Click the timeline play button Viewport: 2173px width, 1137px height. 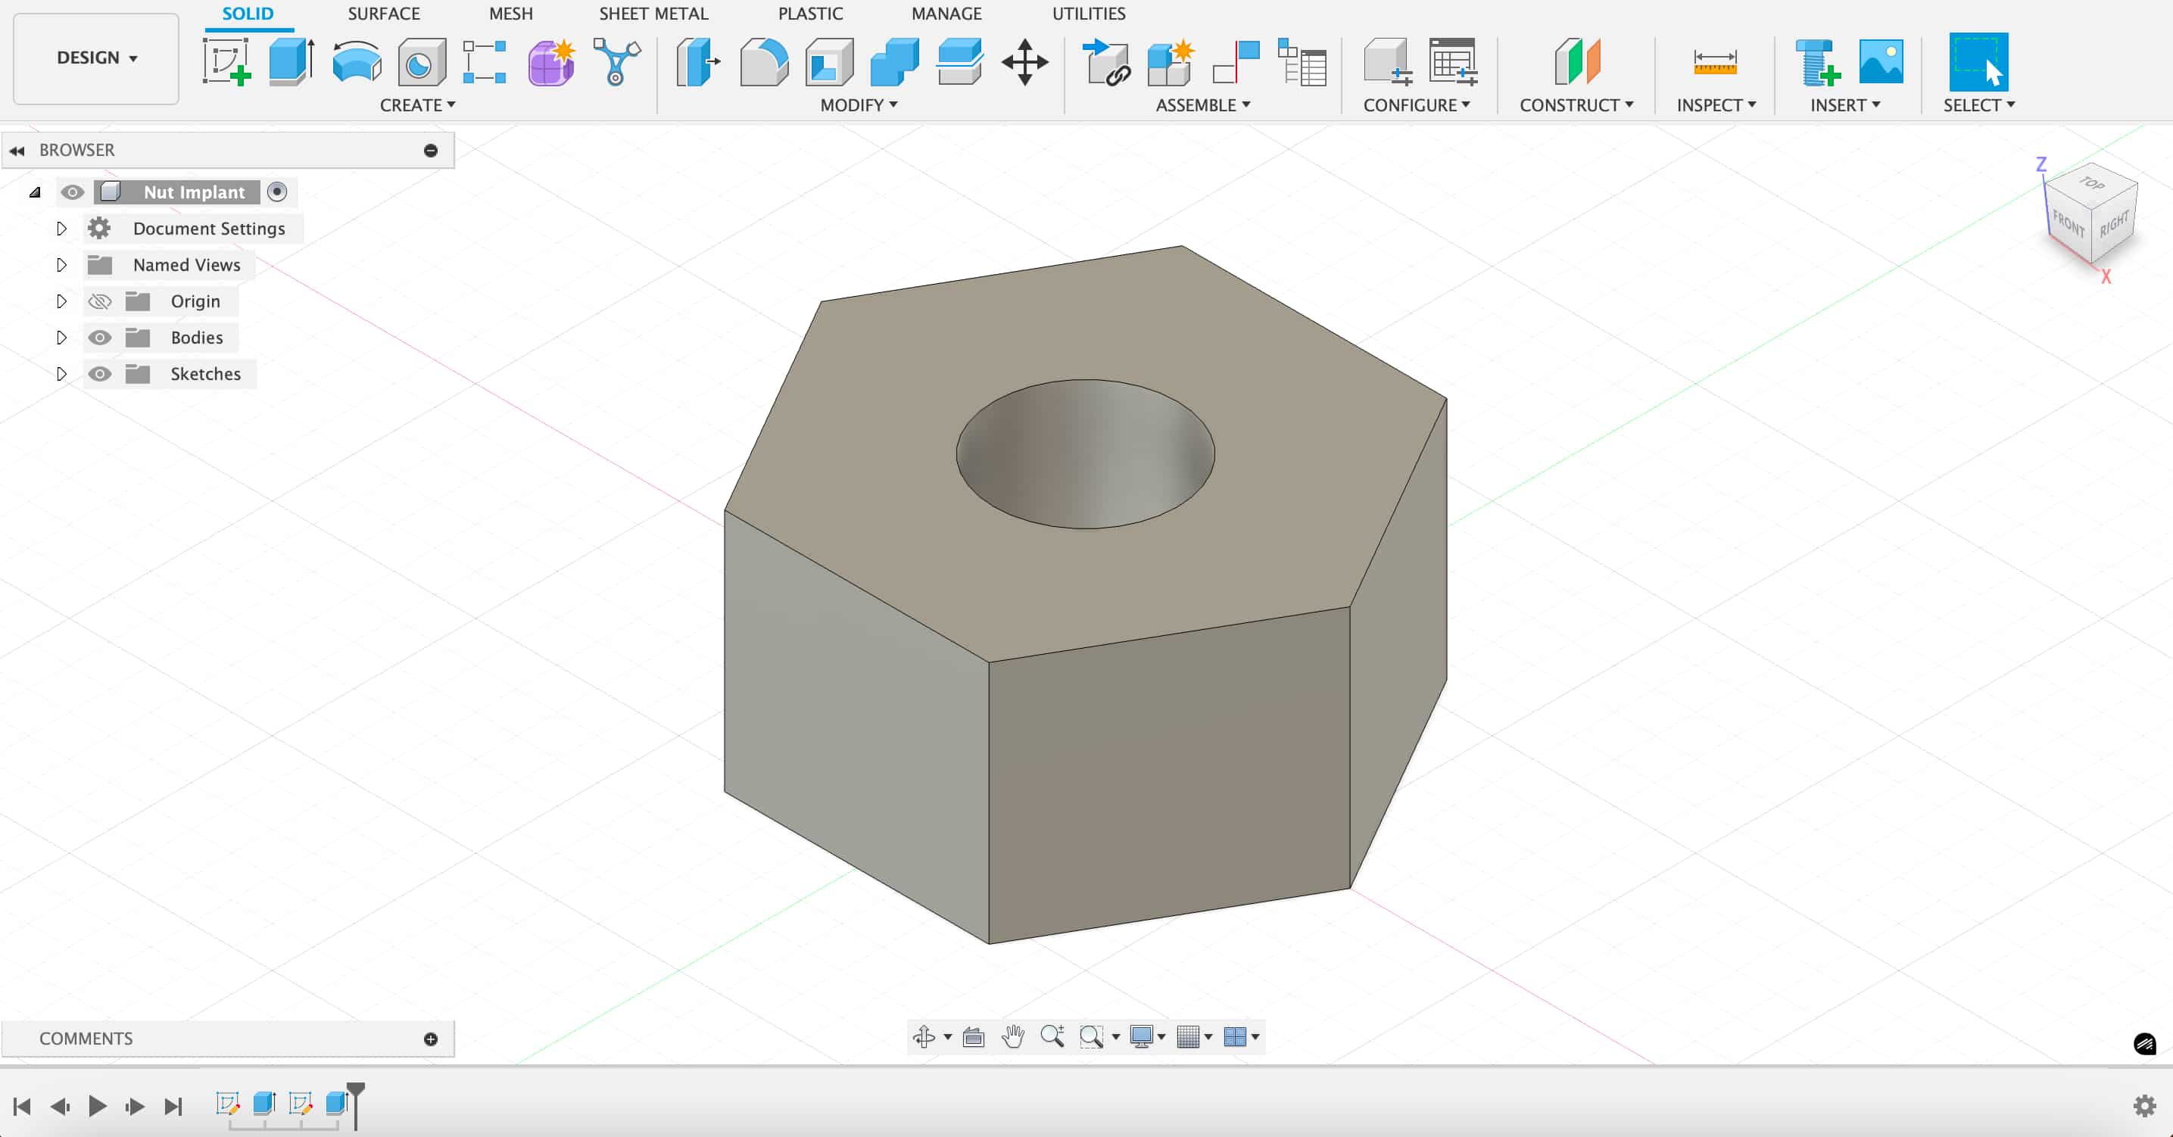97,1106
